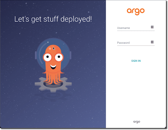The height and width of the screenshot is (130, 168).
Task: Click the orange octopus mascot's head
Action: (53, 49)
